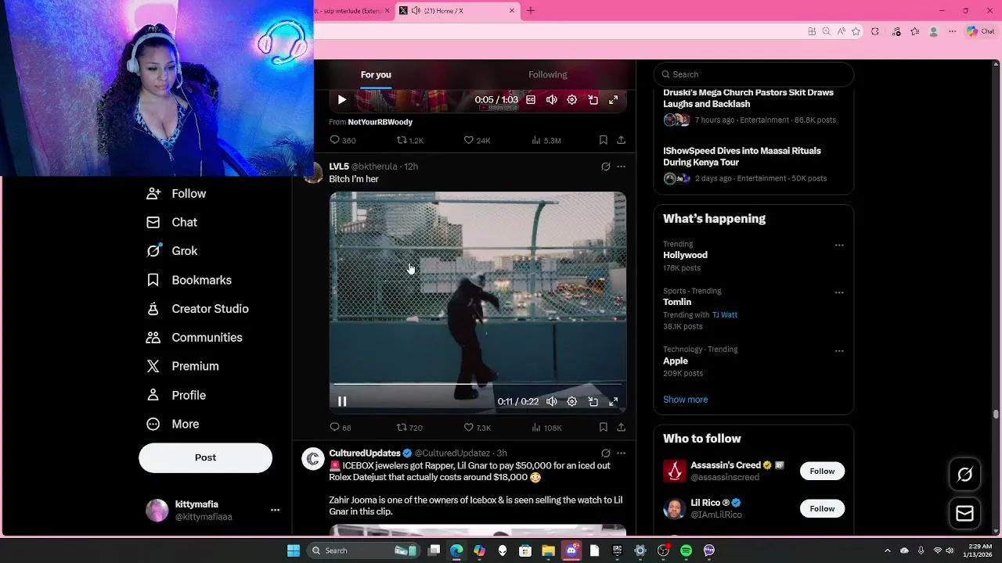Favorite this page with star icon

tap(856, 31)
